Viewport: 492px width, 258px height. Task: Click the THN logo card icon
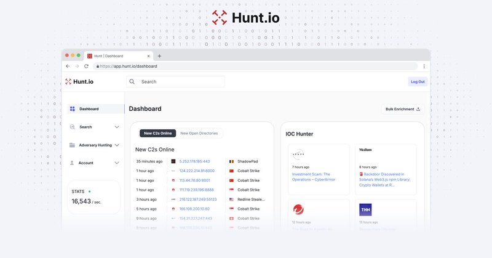pos(365,209)
